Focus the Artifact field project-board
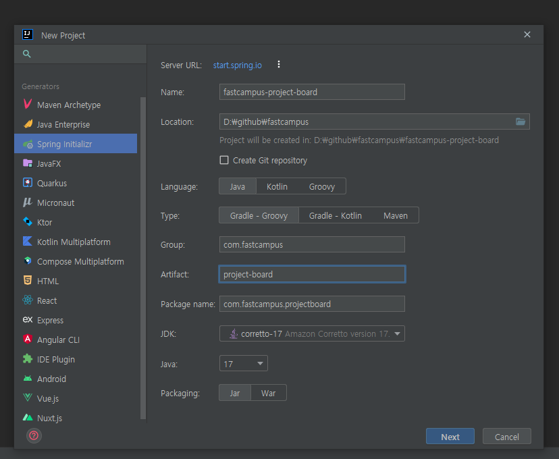 click(312, 274)
